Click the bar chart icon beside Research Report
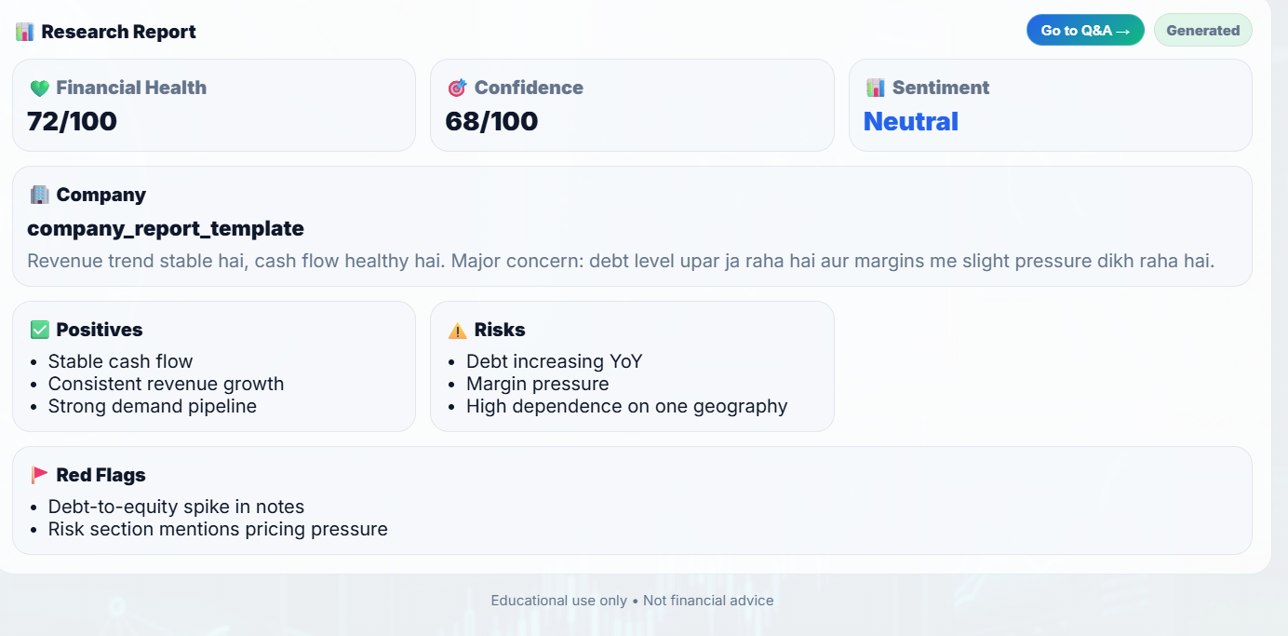The height and width of the screenshot is (636, 1288). [25, 32]
